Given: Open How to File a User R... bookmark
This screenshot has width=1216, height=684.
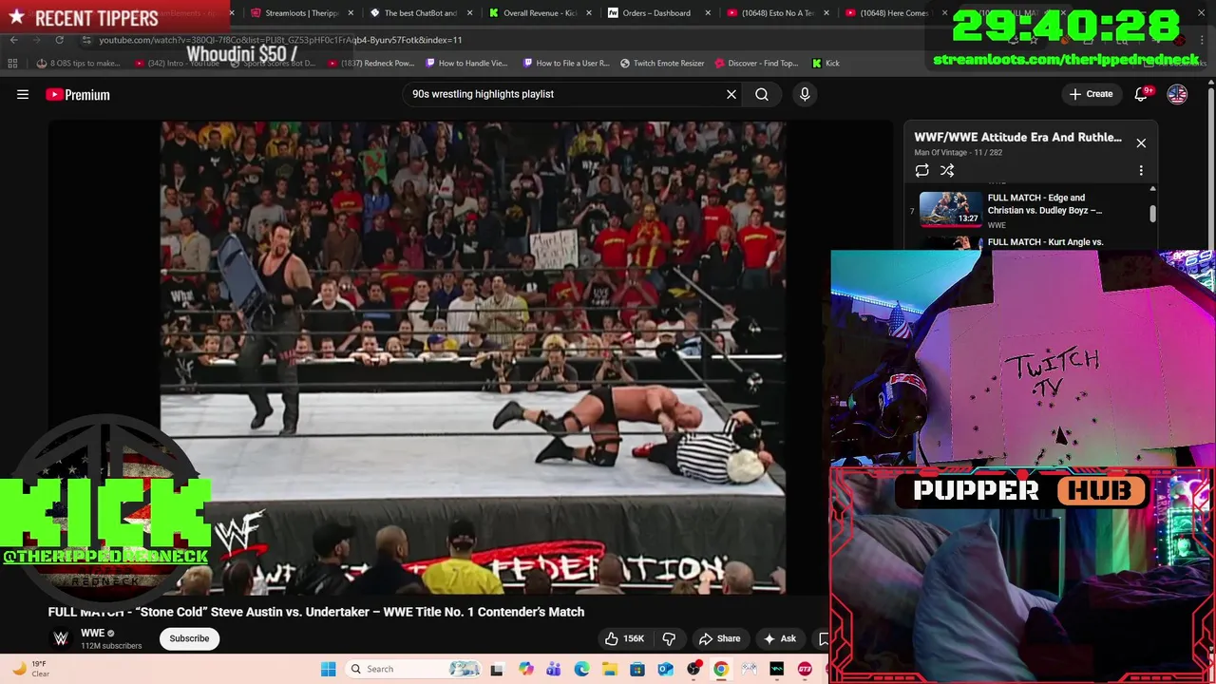Looking at the screenshot, I should 566,64.
